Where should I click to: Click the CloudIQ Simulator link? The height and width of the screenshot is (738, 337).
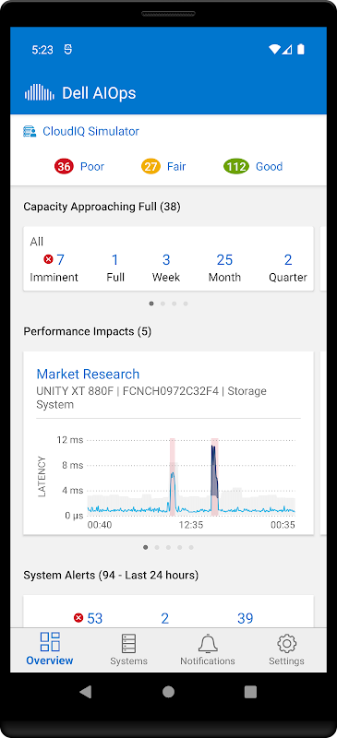(x=91, y=131)
